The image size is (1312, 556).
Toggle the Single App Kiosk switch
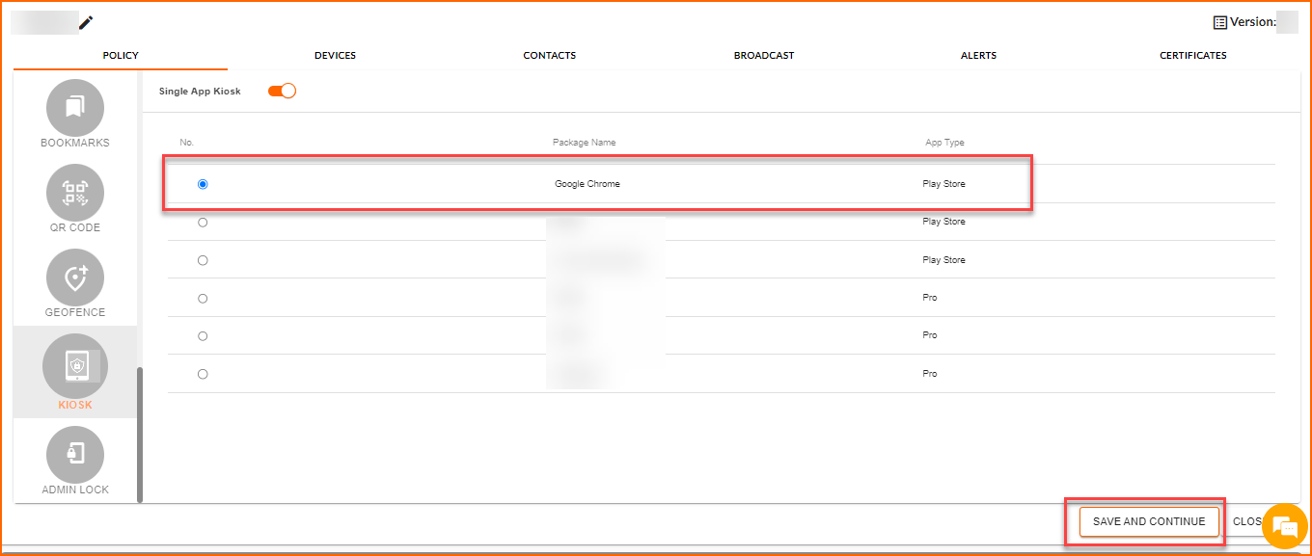click(282, 91)
